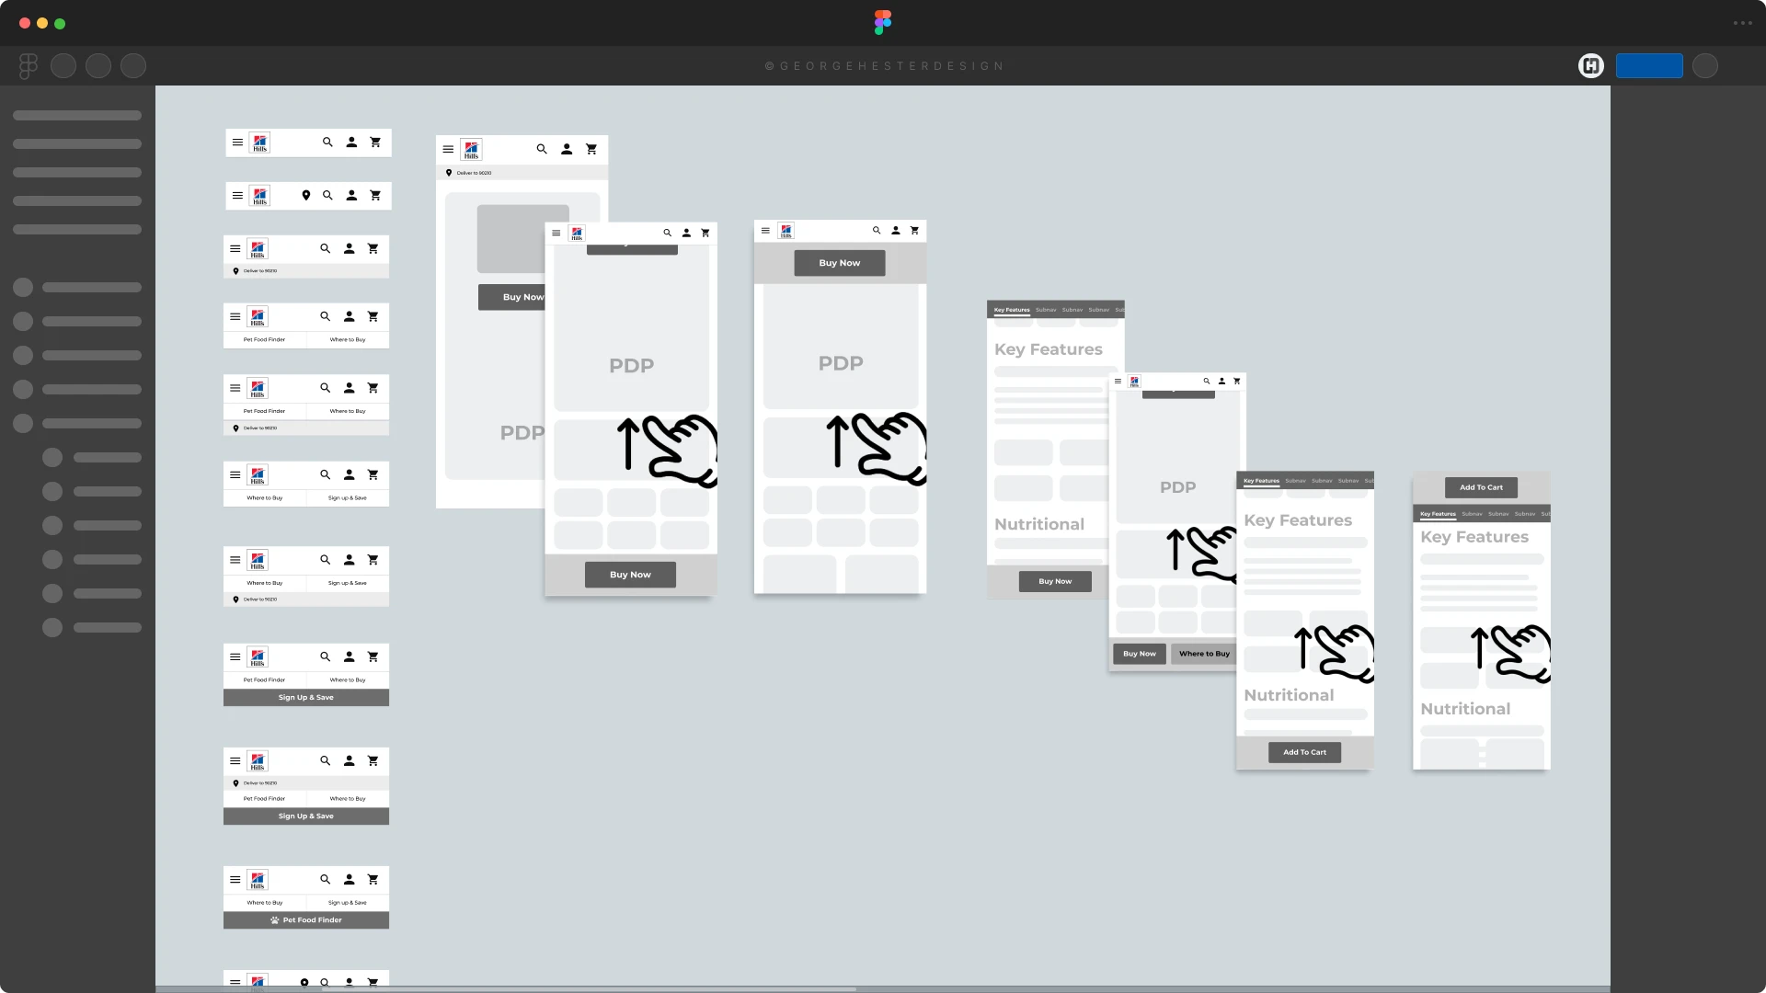1766x993 pixels.
Task: Click Sign Up & Save button on mobile frame
Action: pos(305,697)
